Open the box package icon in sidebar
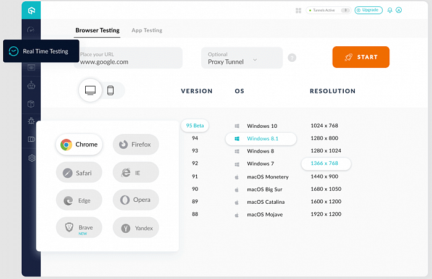This screenshot has height=279, width=432. tap(31, 104)
